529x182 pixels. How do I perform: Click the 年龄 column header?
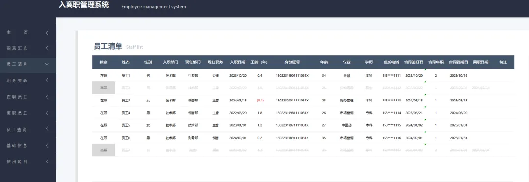coord(324,62)
